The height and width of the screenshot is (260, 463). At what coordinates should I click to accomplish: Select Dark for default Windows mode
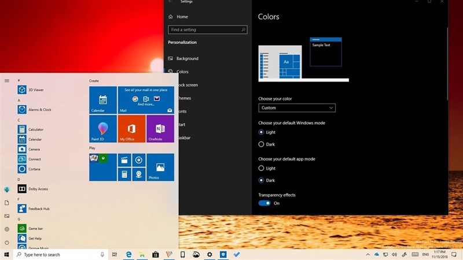[x=262, y=144]
